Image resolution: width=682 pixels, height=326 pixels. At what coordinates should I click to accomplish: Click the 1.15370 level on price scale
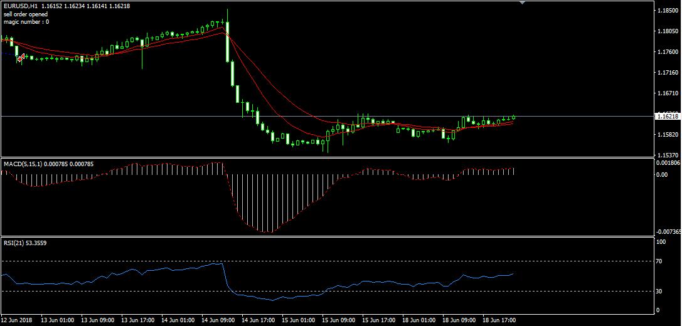click(x=666, y=155)
